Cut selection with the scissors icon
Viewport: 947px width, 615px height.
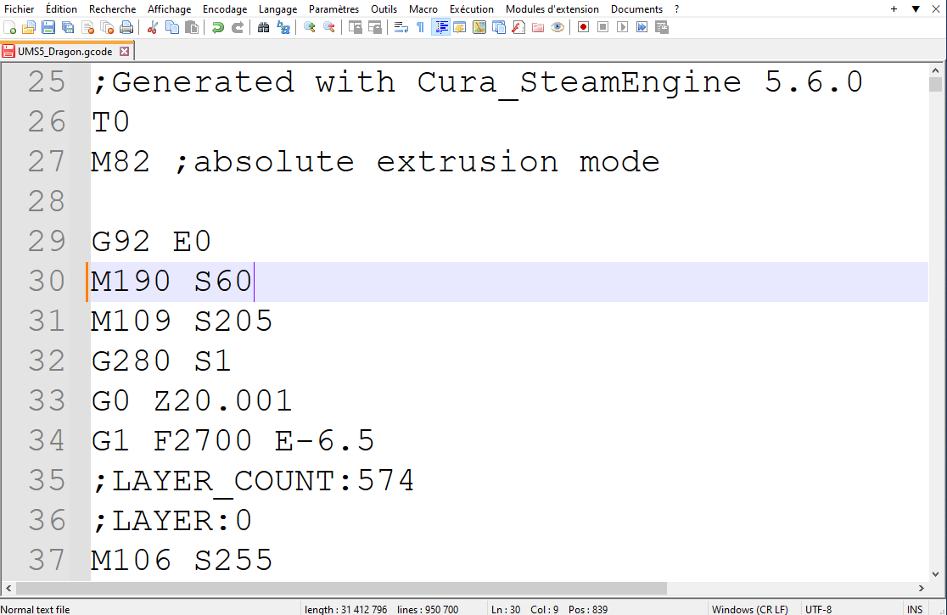click(153, 27)
